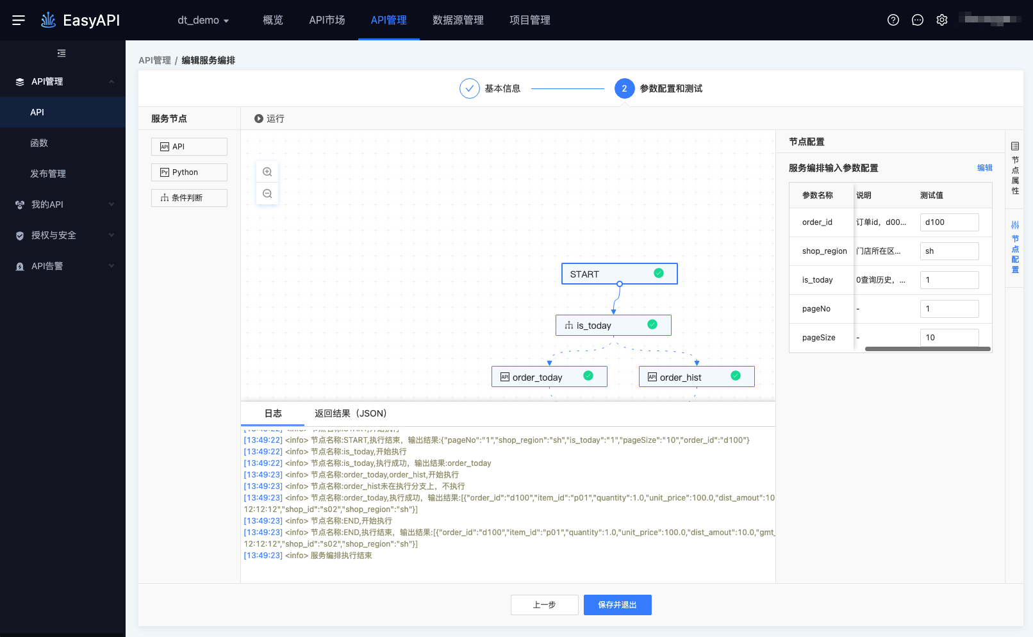Screen dimensions: 1033x637
Task: Click the pageNo test value field
Action: coord(950,309)
